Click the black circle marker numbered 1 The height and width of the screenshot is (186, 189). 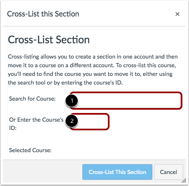[x=72, y=101]
